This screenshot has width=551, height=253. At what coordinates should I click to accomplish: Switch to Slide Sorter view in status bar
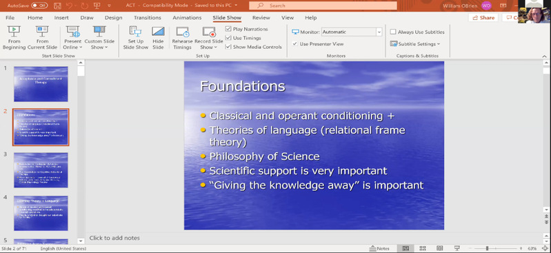(423, 248)
